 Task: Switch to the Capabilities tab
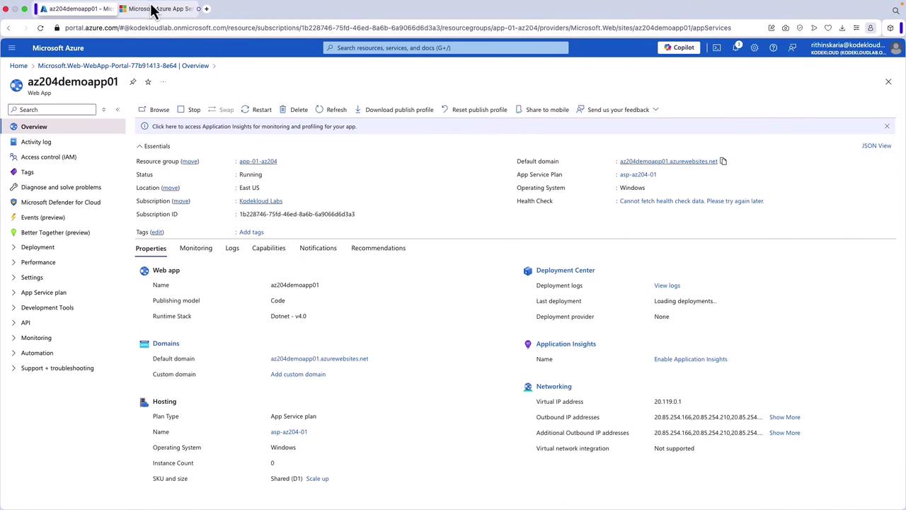click(x=268, y=248)
